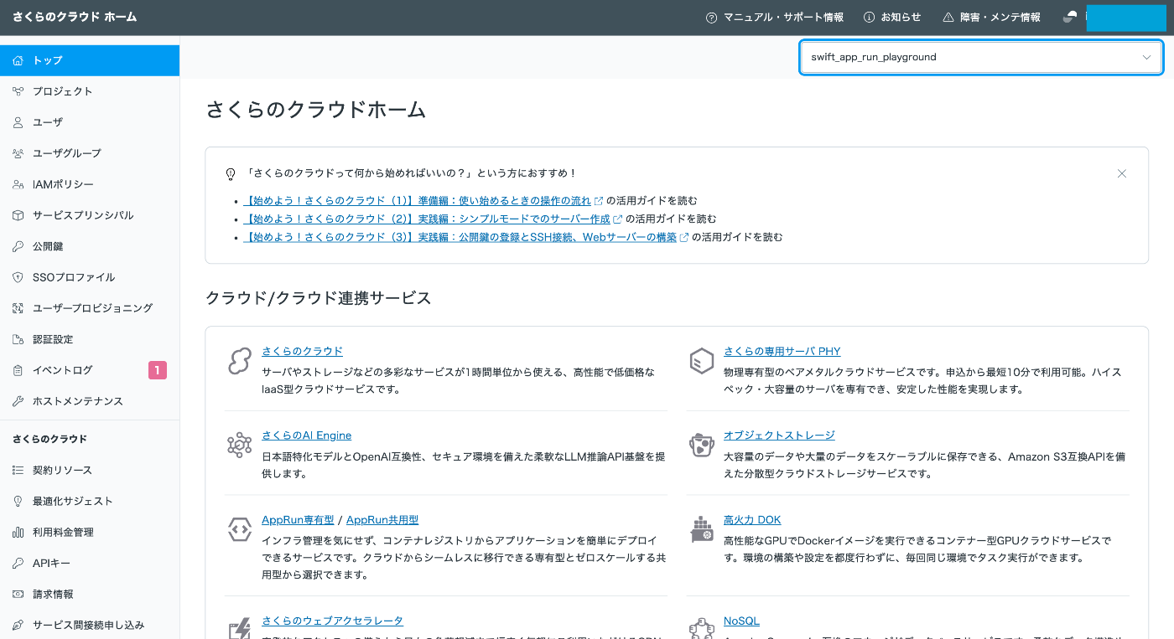Open the さくらのウェブアクセラレータ link
Screen dimensions: 1174x639
pyautogui.click(x=332, y=621)
